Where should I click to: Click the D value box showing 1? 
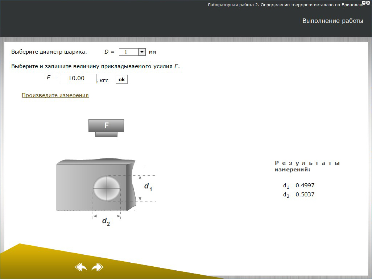[128, 52]
